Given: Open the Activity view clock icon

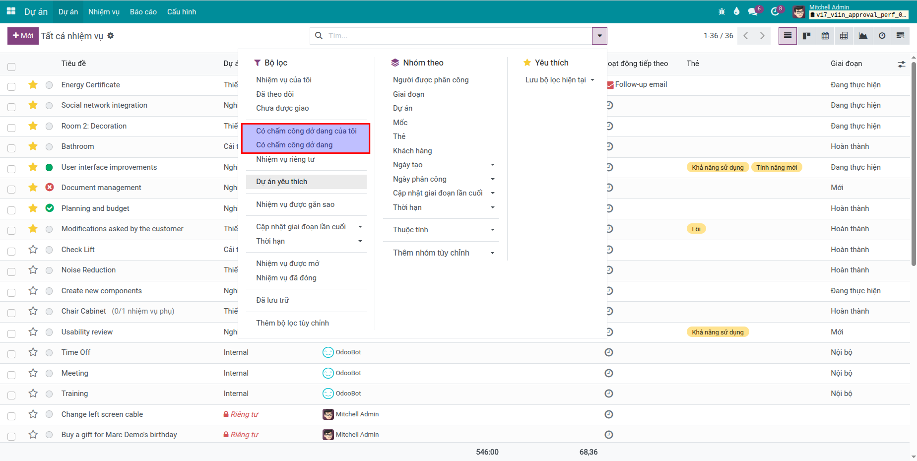Looking at the screenshot, I should tap(882, 36).
